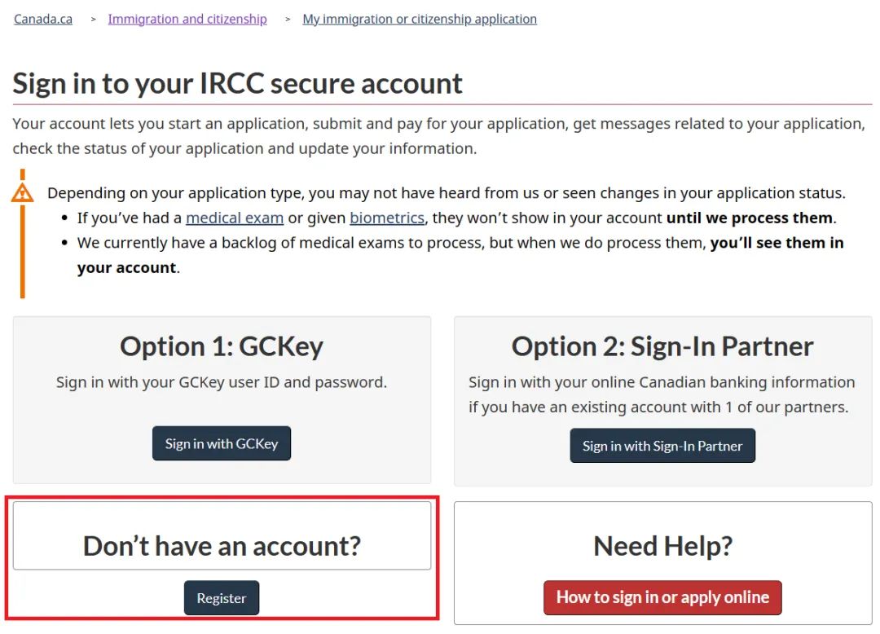Click Sign in with GCKey button
880x634 pixels.
222,443
